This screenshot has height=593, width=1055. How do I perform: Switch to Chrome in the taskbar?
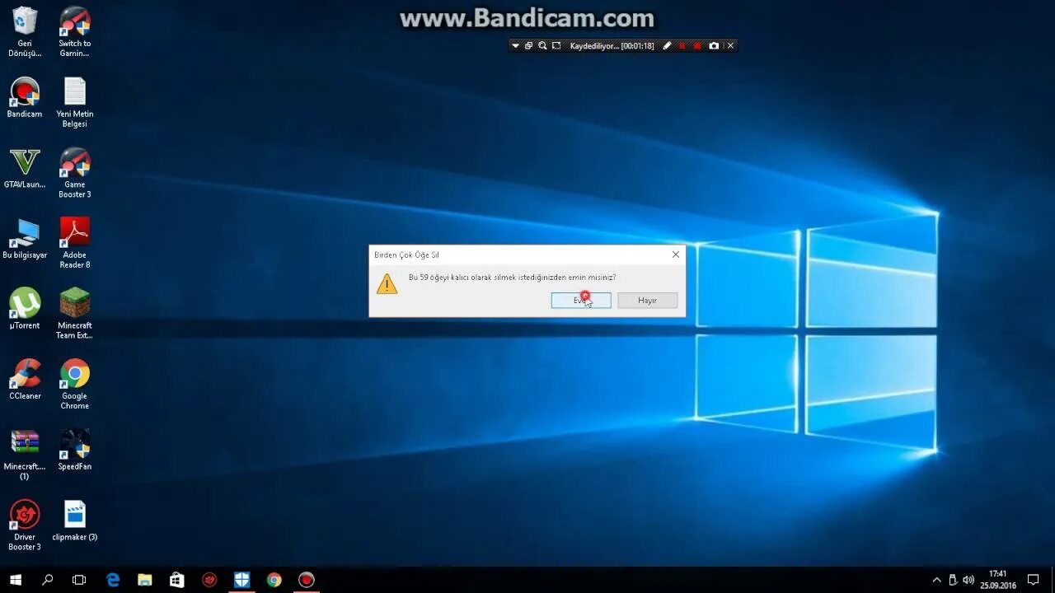click(274, 580)
